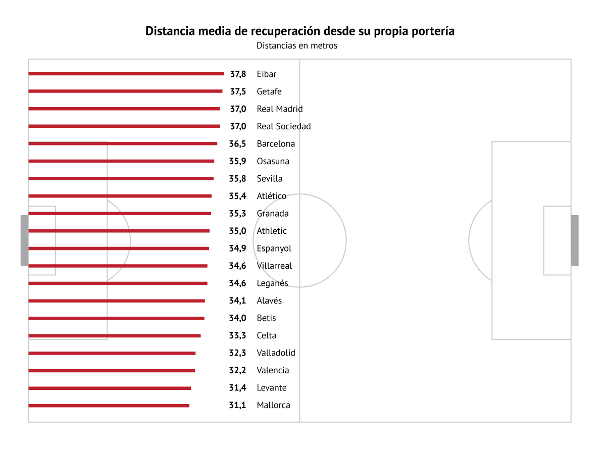The height and width of the screenshot is (451, 606).
Task: Click the Mallorca team label
Action: click(273, 405)
